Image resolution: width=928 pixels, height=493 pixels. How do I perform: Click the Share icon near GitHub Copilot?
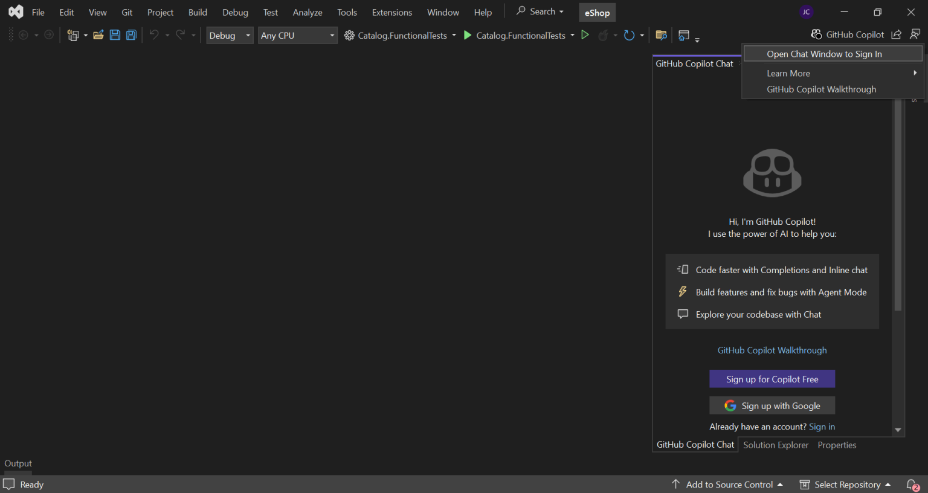(x=896, y=34)
